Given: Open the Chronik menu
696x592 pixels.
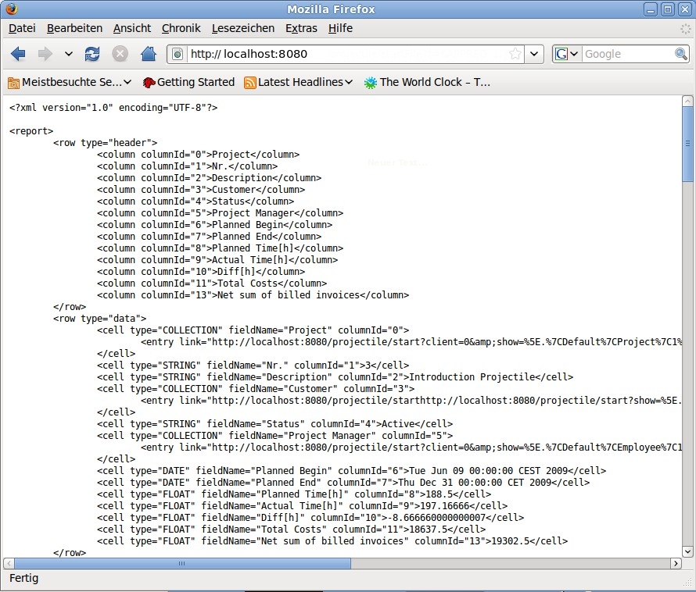Looking at the screenshot, I should [181, 28].
